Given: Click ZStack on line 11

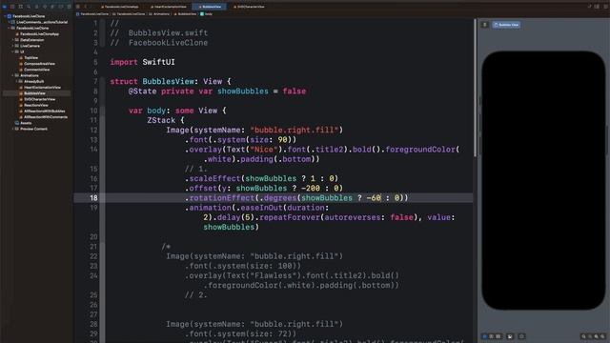Looking at the screenshot, I should (x=161, y=121).
